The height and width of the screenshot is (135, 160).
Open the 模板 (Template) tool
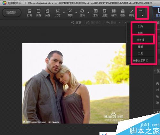pos(123,13)
